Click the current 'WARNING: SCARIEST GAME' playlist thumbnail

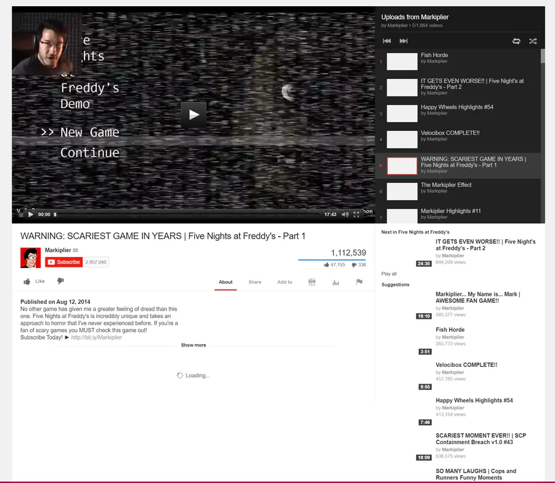tap(401, 166)
